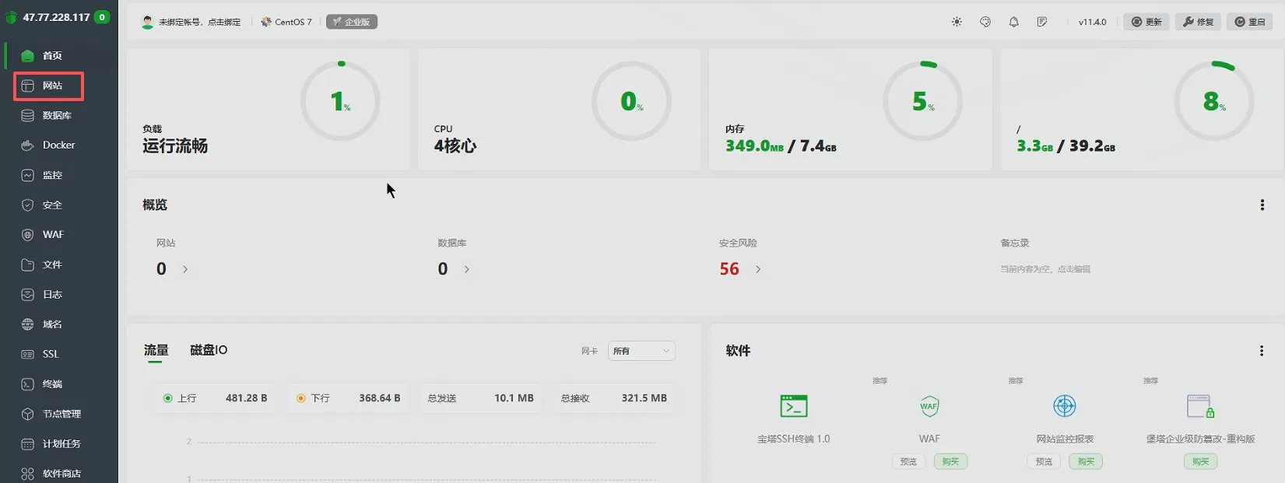This screenshot has height=483, width=1285.
Task: Toggle the 上行 upstream traffic indicator
Action: pyautogui.click(x=167, y=398)
